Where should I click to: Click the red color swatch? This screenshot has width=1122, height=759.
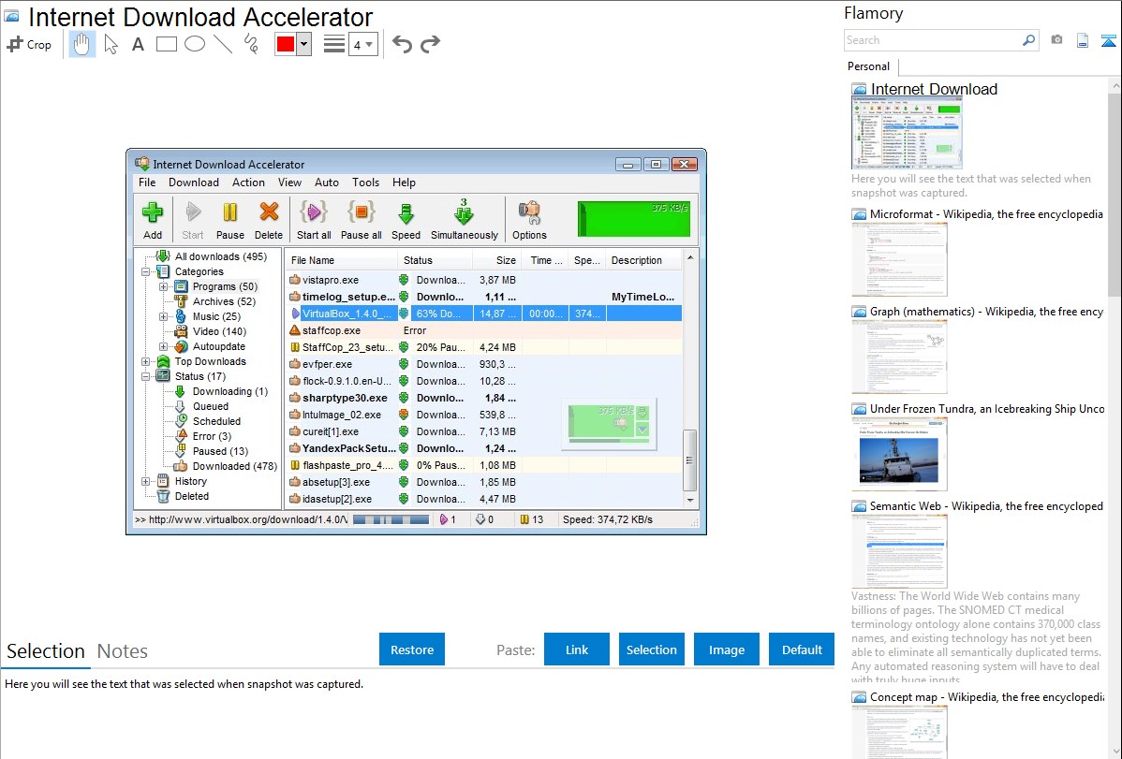tap(286, 44)
